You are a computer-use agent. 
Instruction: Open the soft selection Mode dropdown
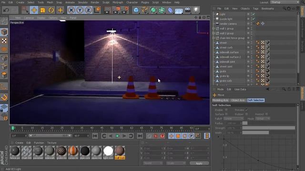(263, 118)
